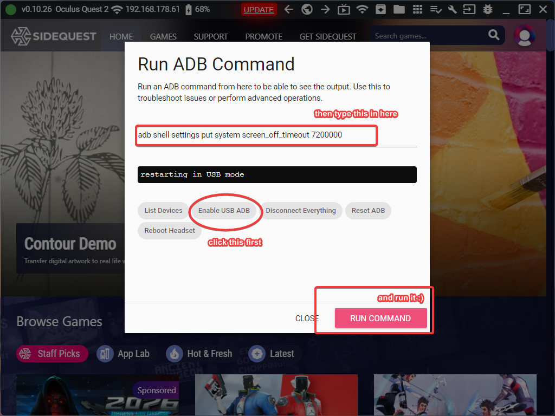Viewport: 555px width, 416px height.
Task: Click the Reboot Headset chip
Action: tap(170, 231)
